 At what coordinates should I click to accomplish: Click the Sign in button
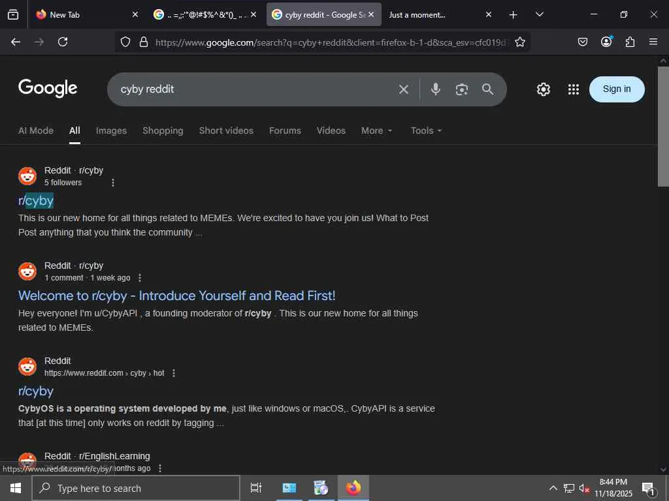tap(617, 89)
